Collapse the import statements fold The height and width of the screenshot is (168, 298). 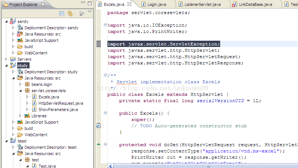[105, 25]
